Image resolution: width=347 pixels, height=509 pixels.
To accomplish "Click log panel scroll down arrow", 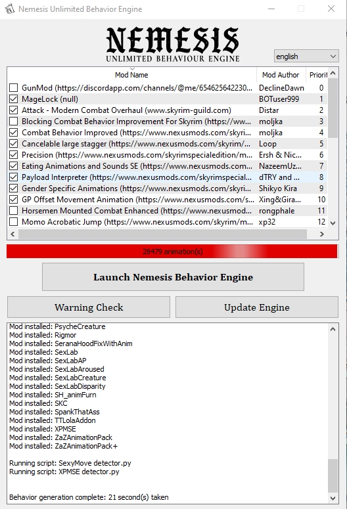I will (333, 498).
